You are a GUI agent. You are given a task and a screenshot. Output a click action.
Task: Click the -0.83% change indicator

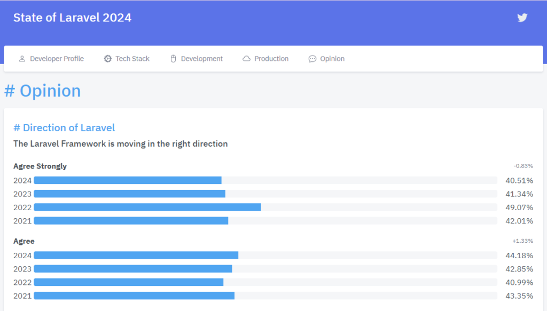point(523,166)
